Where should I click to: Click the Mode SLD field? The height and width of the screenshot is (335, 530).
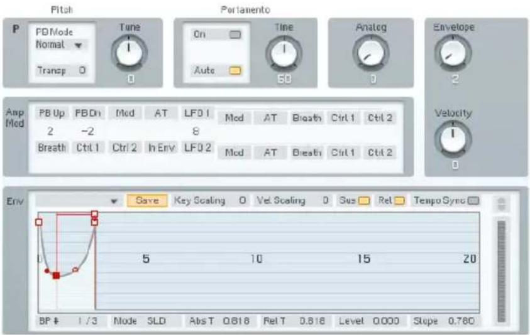(x=145, y=321)
